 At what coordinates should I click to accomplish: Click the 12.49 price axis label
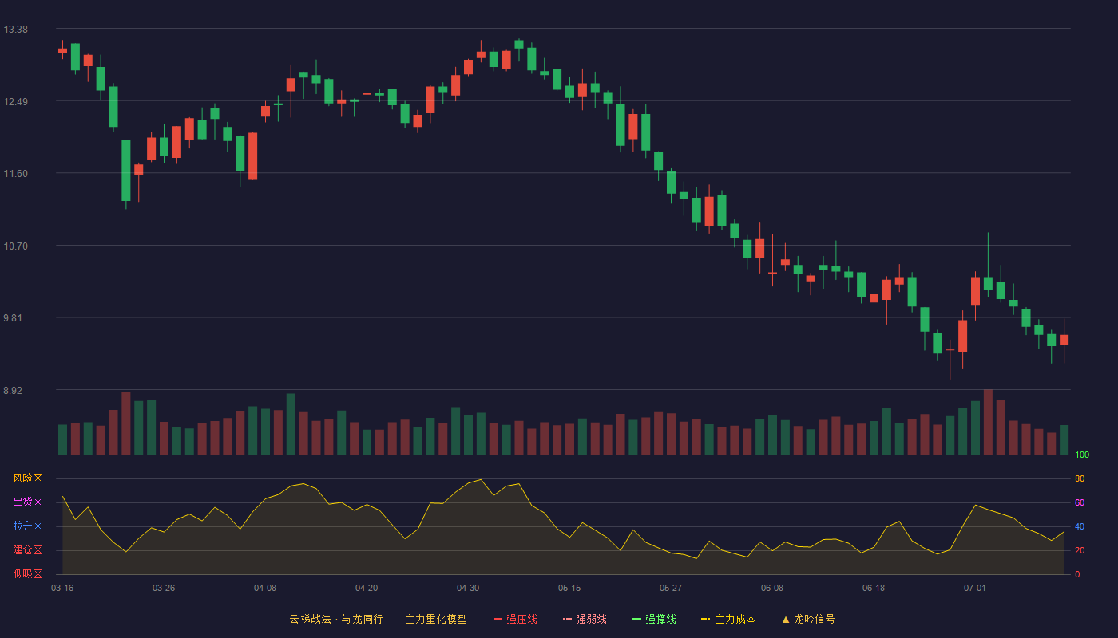tap(15, 101)
